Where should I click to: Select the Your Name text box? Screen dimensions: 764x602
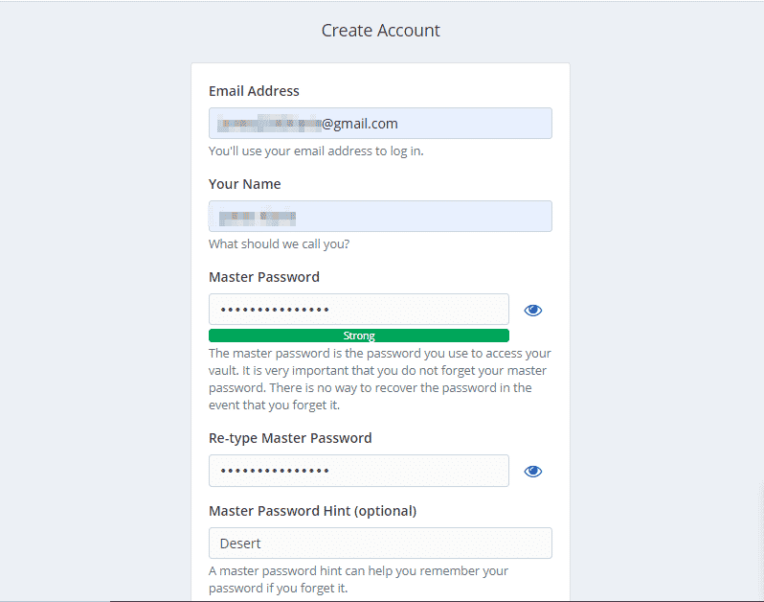(380, 216)
